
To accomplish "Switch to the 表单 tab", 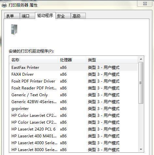I will click(x=12, y=16).
